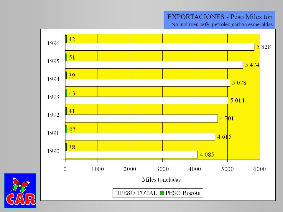Click the Bogotá value 43
Image resolution: width=283 pixels, height=212 pixels.
[72, 93]
